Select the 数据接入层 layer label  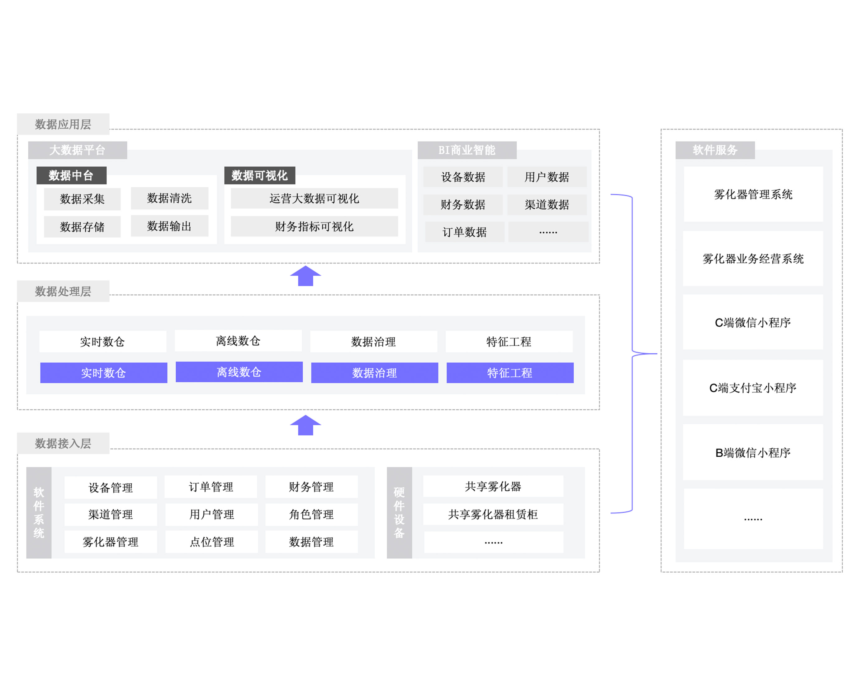coord(63,443)
